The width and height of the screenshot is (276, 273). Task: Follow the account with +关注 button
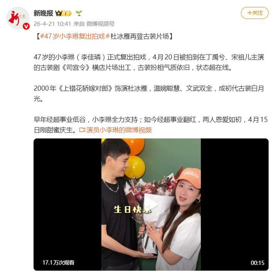point(255,13)
